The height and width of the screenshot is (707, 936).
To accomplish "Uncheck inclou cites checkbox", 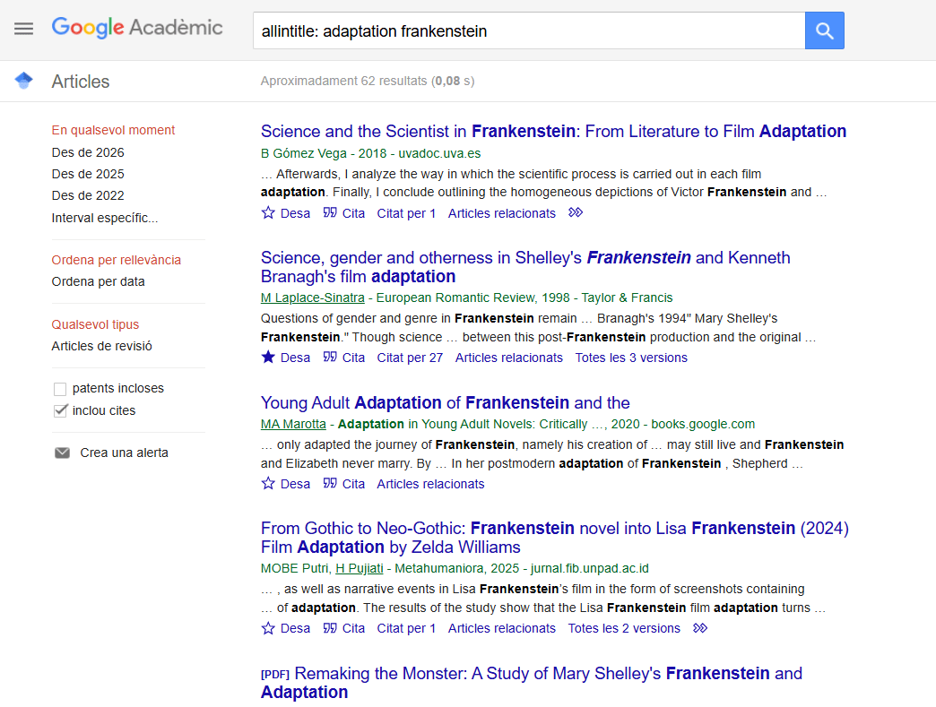I will 60,410.
